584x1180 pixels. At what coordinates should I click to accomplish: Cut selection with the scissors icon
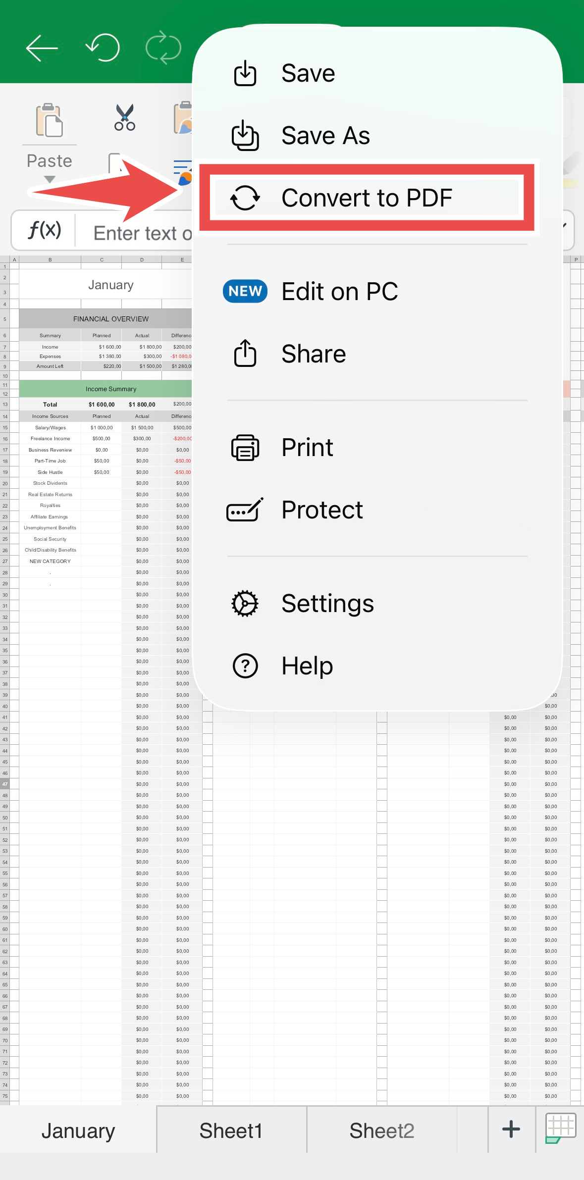[x=125, y=117]
